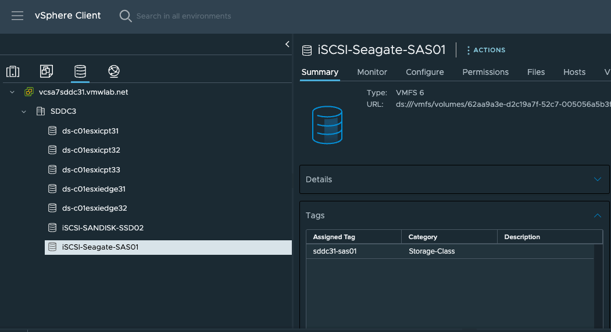Select datastore ds-c01esxicpt33

coord(91,169)
